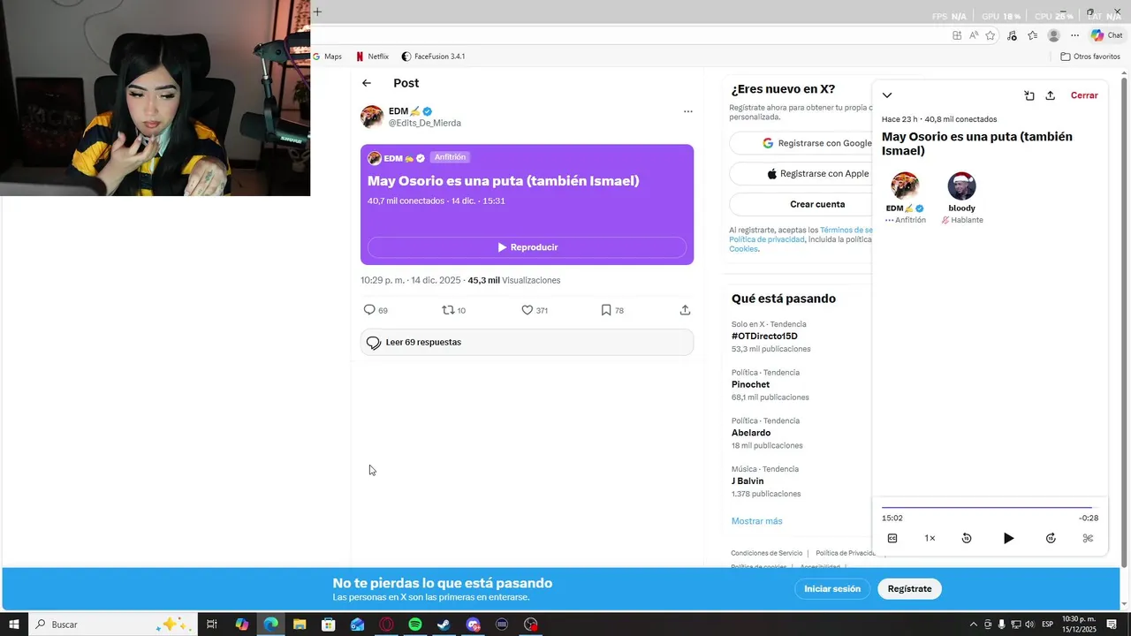Open bloody speaker avatar

tap(961, 186)
